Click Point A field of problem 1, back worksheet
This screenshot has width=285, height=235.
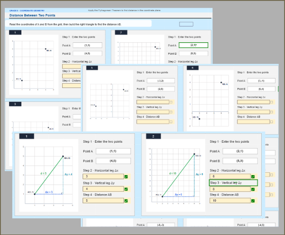87,45
